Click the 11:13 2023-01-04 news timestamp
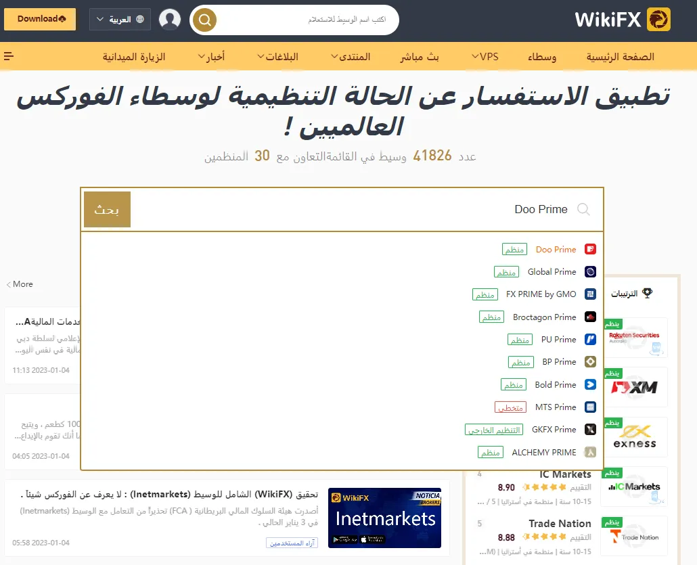Image resolution: width=697 pixels, height=565 pixels. 41,370
